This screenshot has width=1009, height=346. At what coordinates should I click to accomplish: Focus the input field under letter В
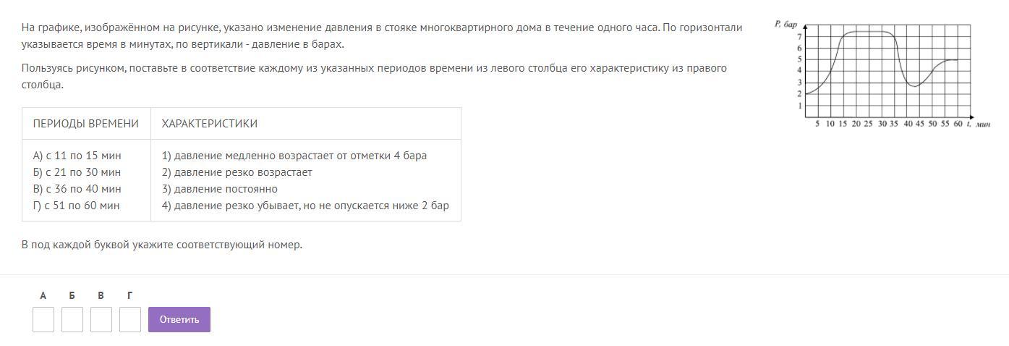click(x=101, y=319)
